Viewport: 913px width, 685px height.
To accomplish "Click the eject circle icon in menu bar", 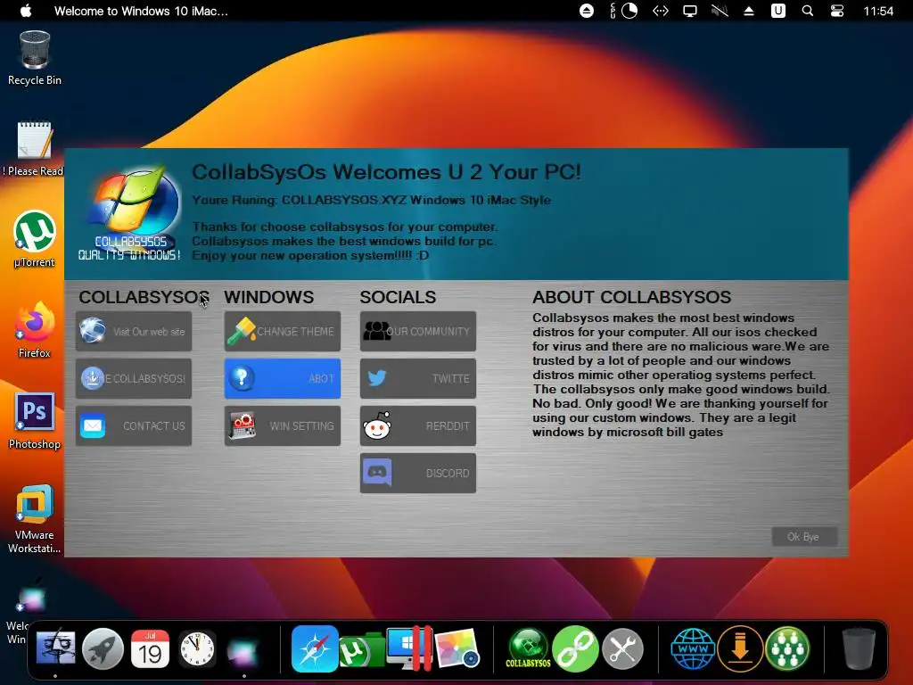I will tap(587, 11).
